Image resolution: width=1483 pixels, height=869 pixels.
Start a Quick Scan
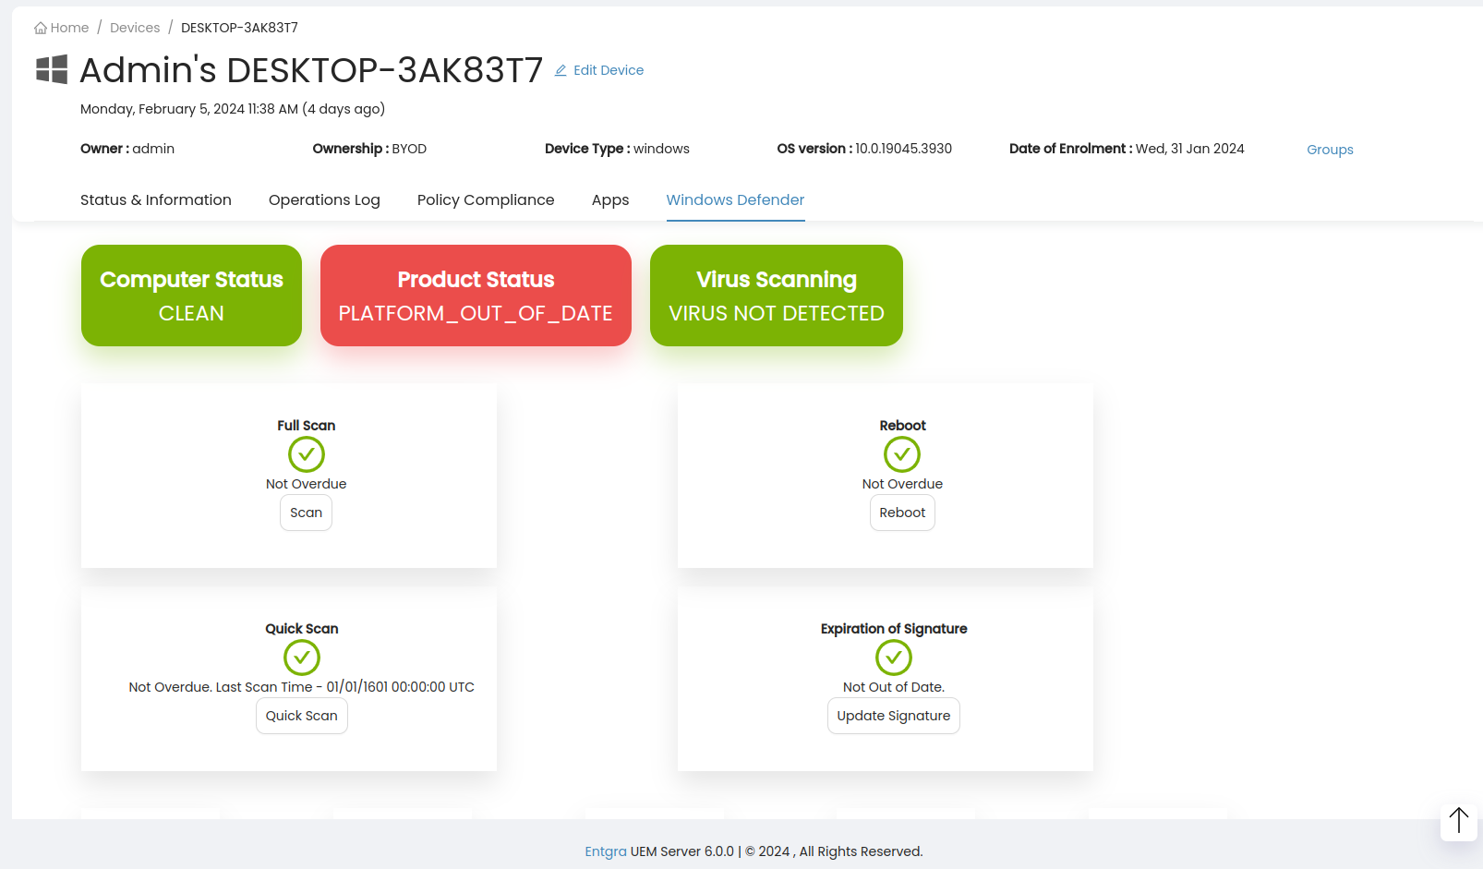pyautogui.click(x=302, y=716)
